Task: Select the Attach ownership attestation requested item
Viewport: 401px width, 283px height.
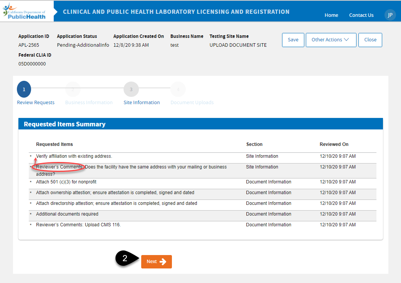Action: [115, 193]
